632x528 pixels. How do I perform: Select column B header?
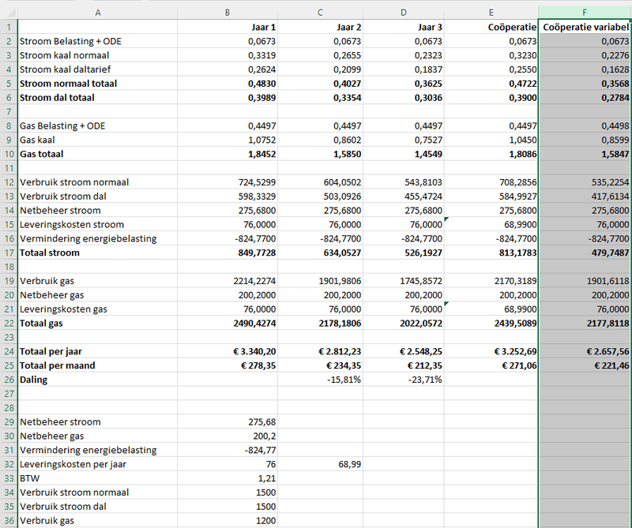point(228,13)
